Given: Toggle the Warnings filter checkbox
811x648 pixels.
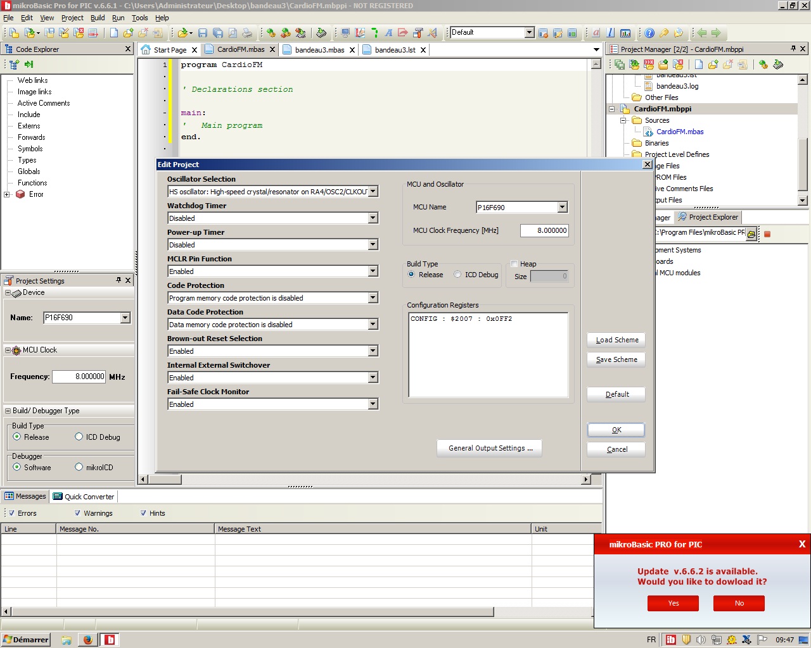Looking at the screenshot, I should click(x=77, y=513).
